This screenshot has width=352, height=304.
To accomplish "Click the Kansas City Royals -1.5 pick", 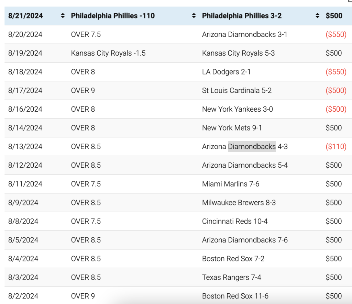I will click(x=108, y=53).
